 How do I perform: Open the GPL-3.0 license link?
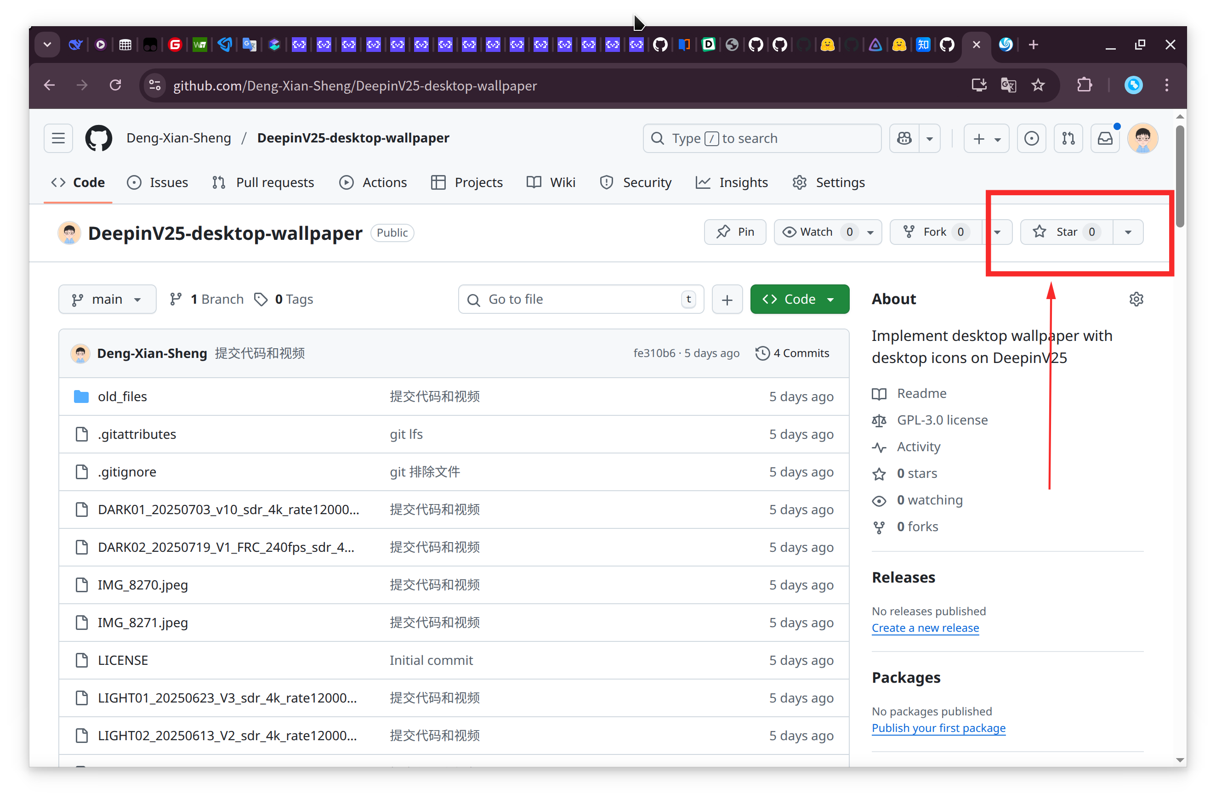(942, 420)
